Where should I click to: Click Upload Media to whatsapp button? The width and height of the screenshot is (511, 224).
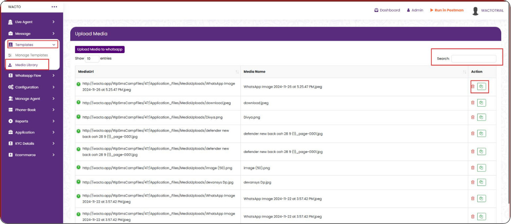pyautogui.click(x=100, y=49)
